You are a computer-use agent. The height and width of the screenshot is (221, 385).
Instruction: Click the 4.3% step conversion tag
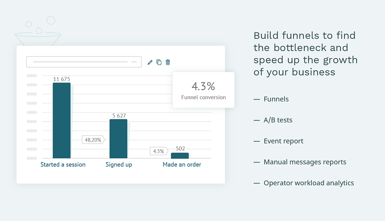coord(159,151)
